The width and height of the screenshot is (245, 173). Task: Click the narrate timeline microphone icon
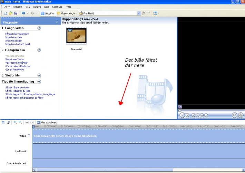[x=8, y=122]
